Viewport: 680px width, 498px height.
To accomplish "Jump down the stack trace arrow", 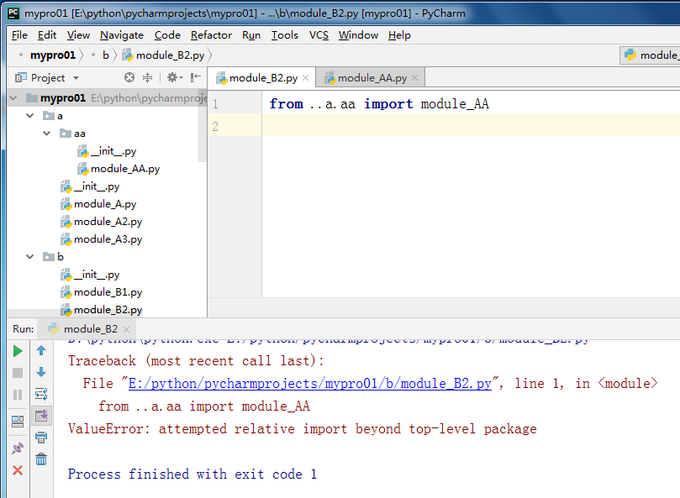I will pos(41,372).
